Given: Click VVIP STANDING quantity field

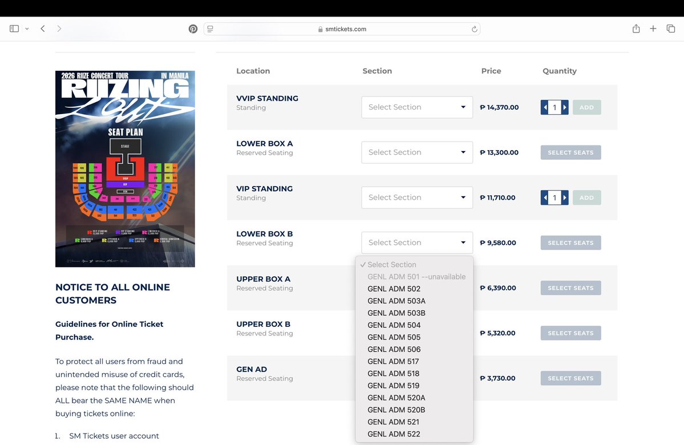Looking at the screenshot, I should tap(555, 107).
